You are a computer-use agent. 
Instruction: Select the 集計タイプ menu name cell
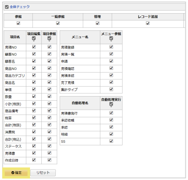(x=80, y=90)
